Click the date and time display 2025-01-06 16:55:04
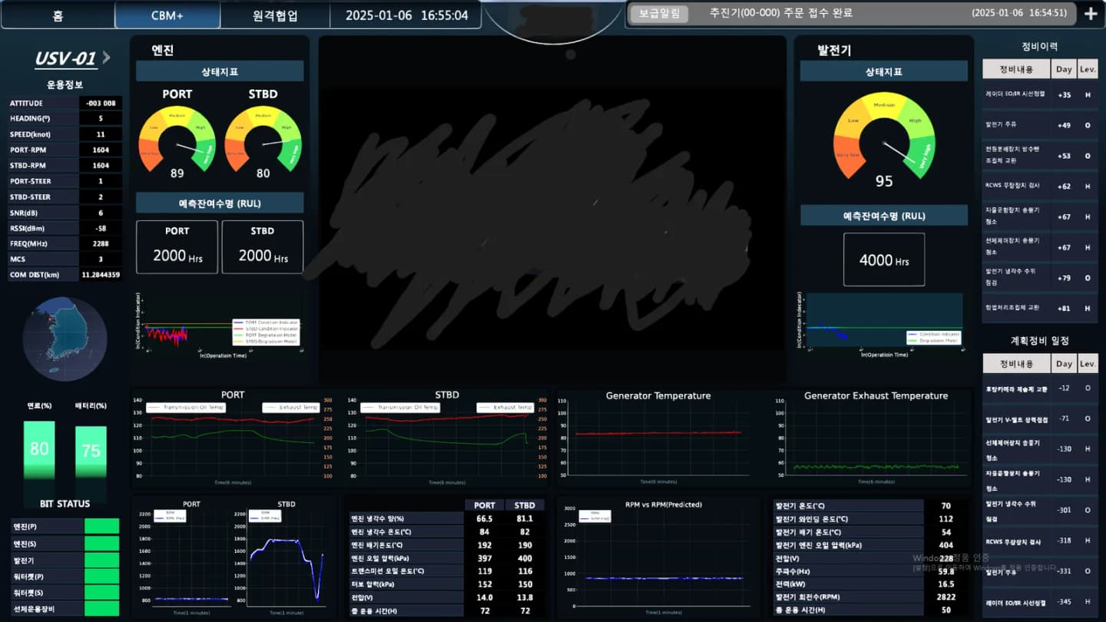Viewport: 1106px width, 622px height. pos(406,15)
